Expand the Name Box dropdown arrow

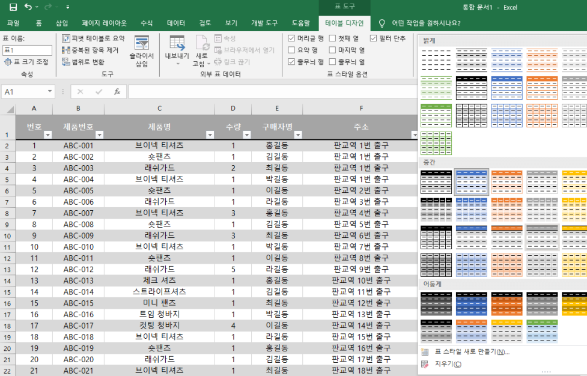tap(49, 92)
